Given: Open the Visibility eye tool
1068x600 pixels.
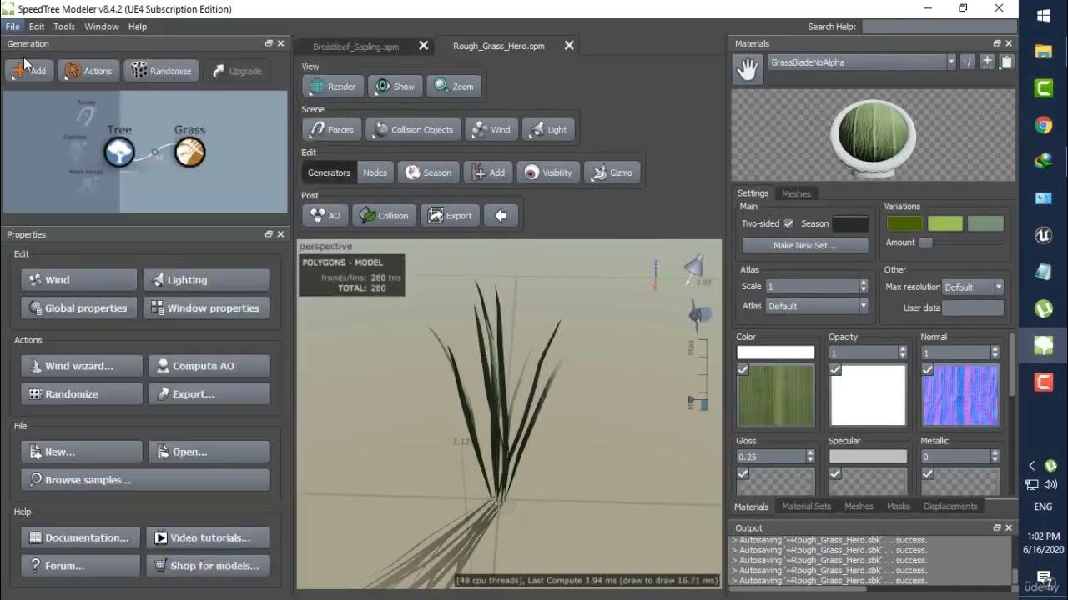Looking at the screenshot, I should (x=548, y=172).
